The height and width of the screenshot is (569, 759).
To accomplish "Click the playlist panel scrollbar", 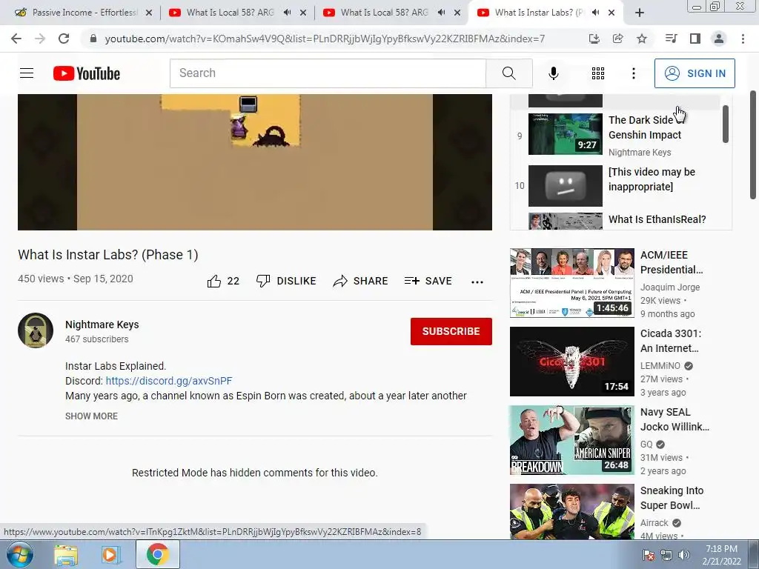I will pyautogui.click(x=725, y=124).
